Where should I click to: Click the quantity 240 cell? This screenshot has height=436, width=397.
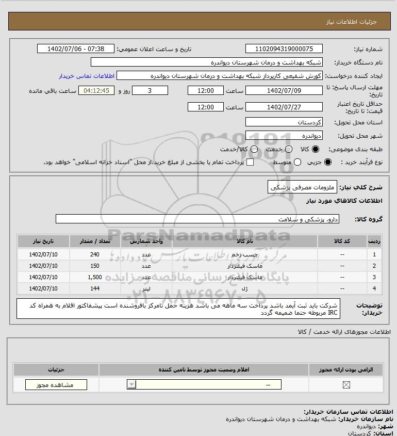pyautogui.click(x=95, y=254)
